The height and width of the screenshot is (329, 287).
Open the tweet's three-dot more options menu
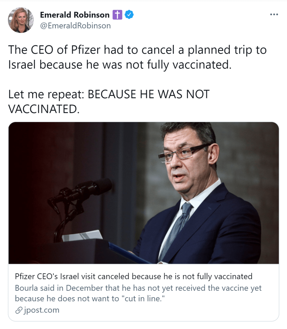[x=274, y=15]
